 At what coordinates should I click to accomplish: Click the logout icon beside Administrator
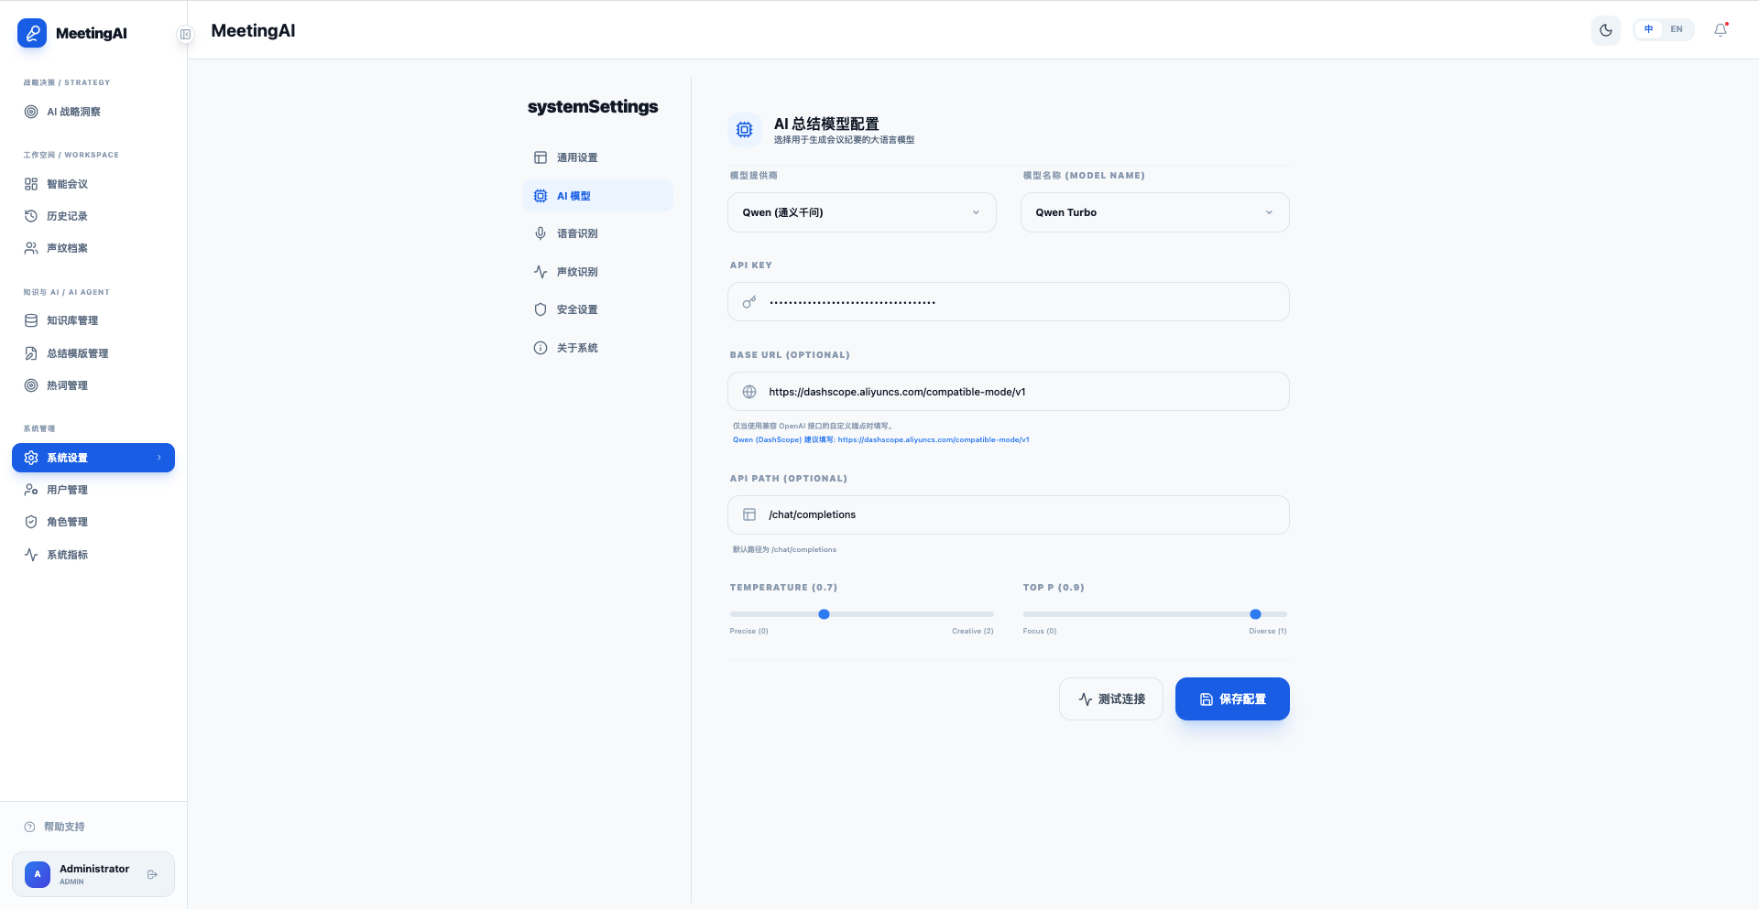[152, 874]
